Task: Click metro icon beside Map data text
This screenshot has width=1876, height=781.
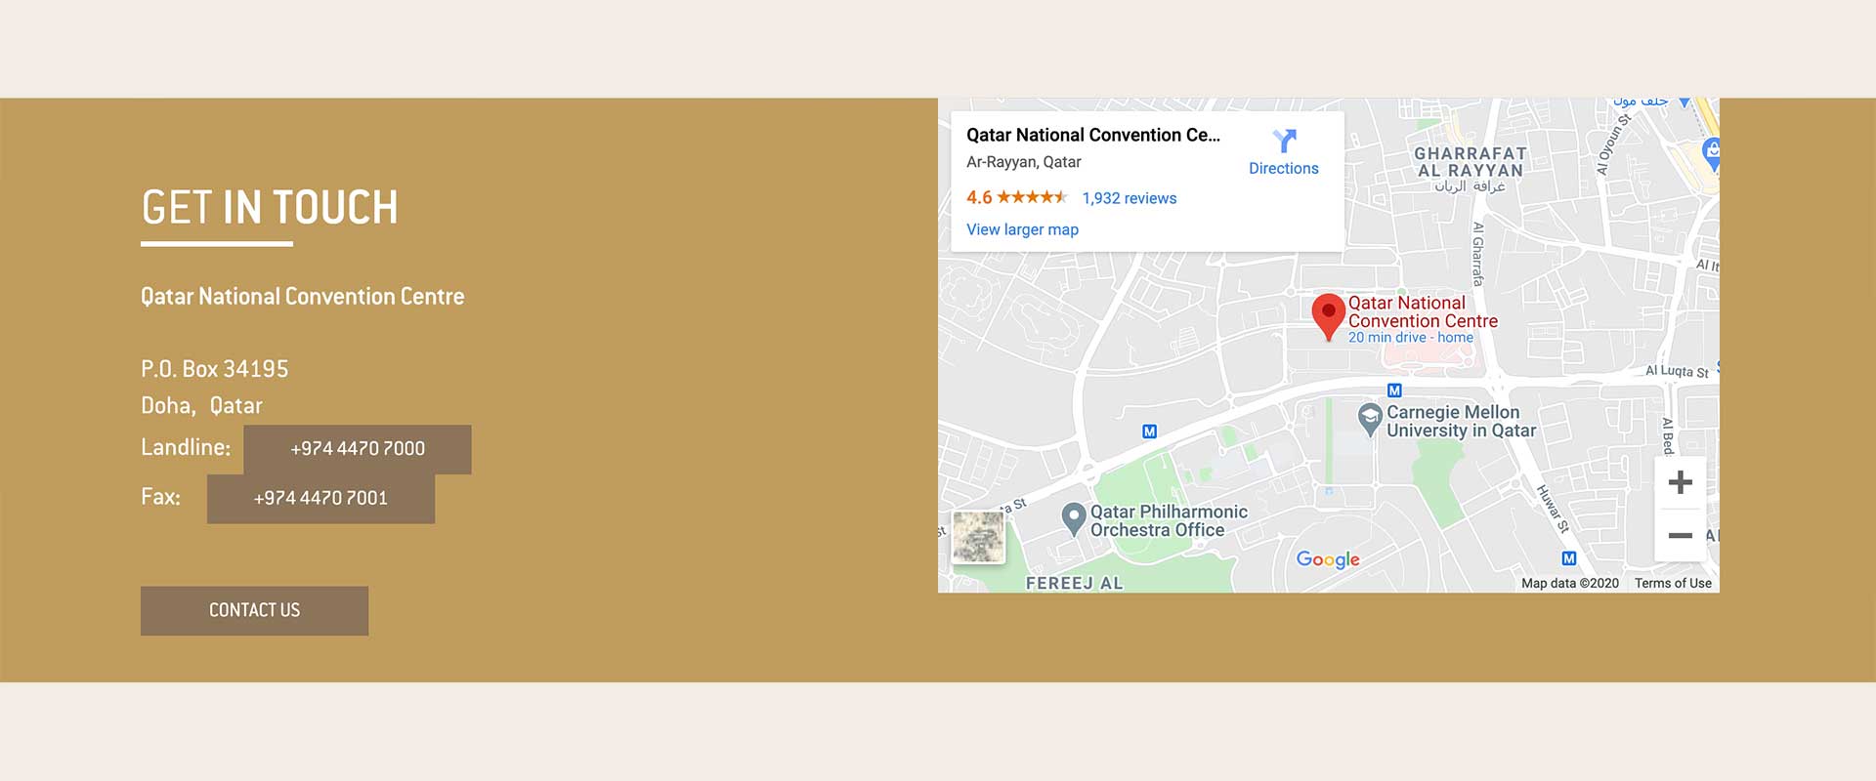Action: [1568, 558]
